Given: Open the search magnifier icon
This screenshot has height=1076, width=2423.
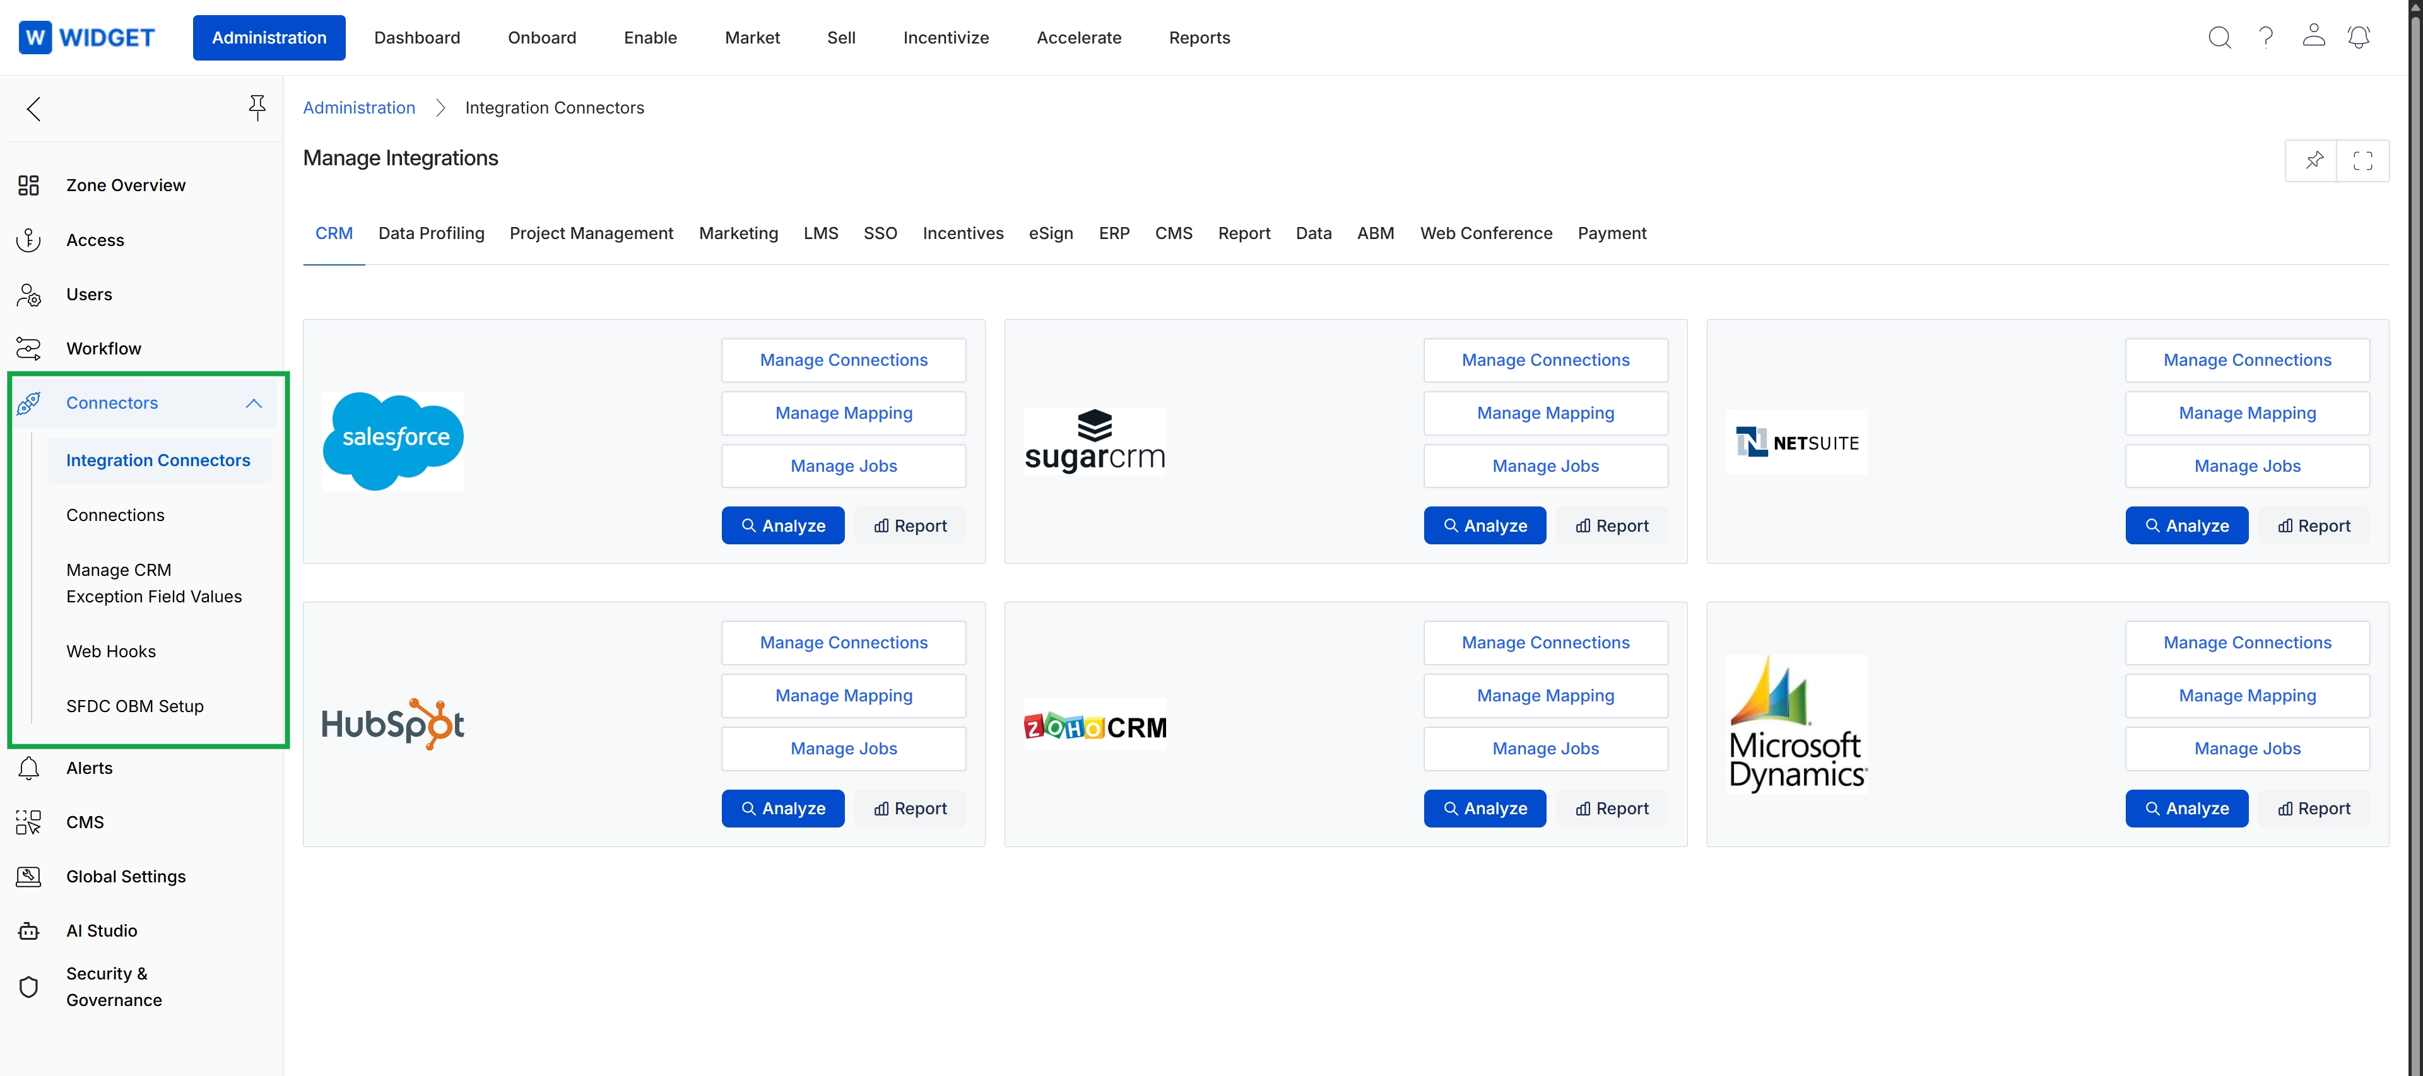Looking at the screenshot, I should pos(2219,38).
